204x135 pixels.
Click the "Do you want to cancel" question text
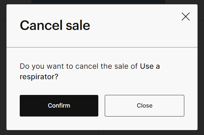79,66
